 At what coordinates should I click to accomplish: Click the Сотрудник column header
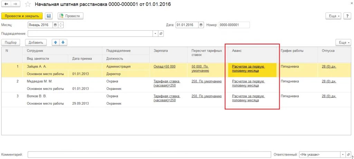(x=63, y=51)
